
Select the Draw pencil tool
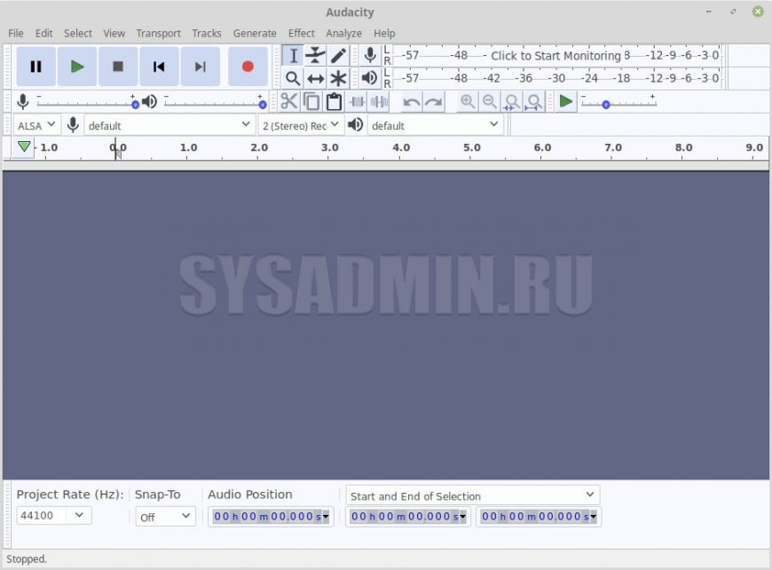(338, 56)
